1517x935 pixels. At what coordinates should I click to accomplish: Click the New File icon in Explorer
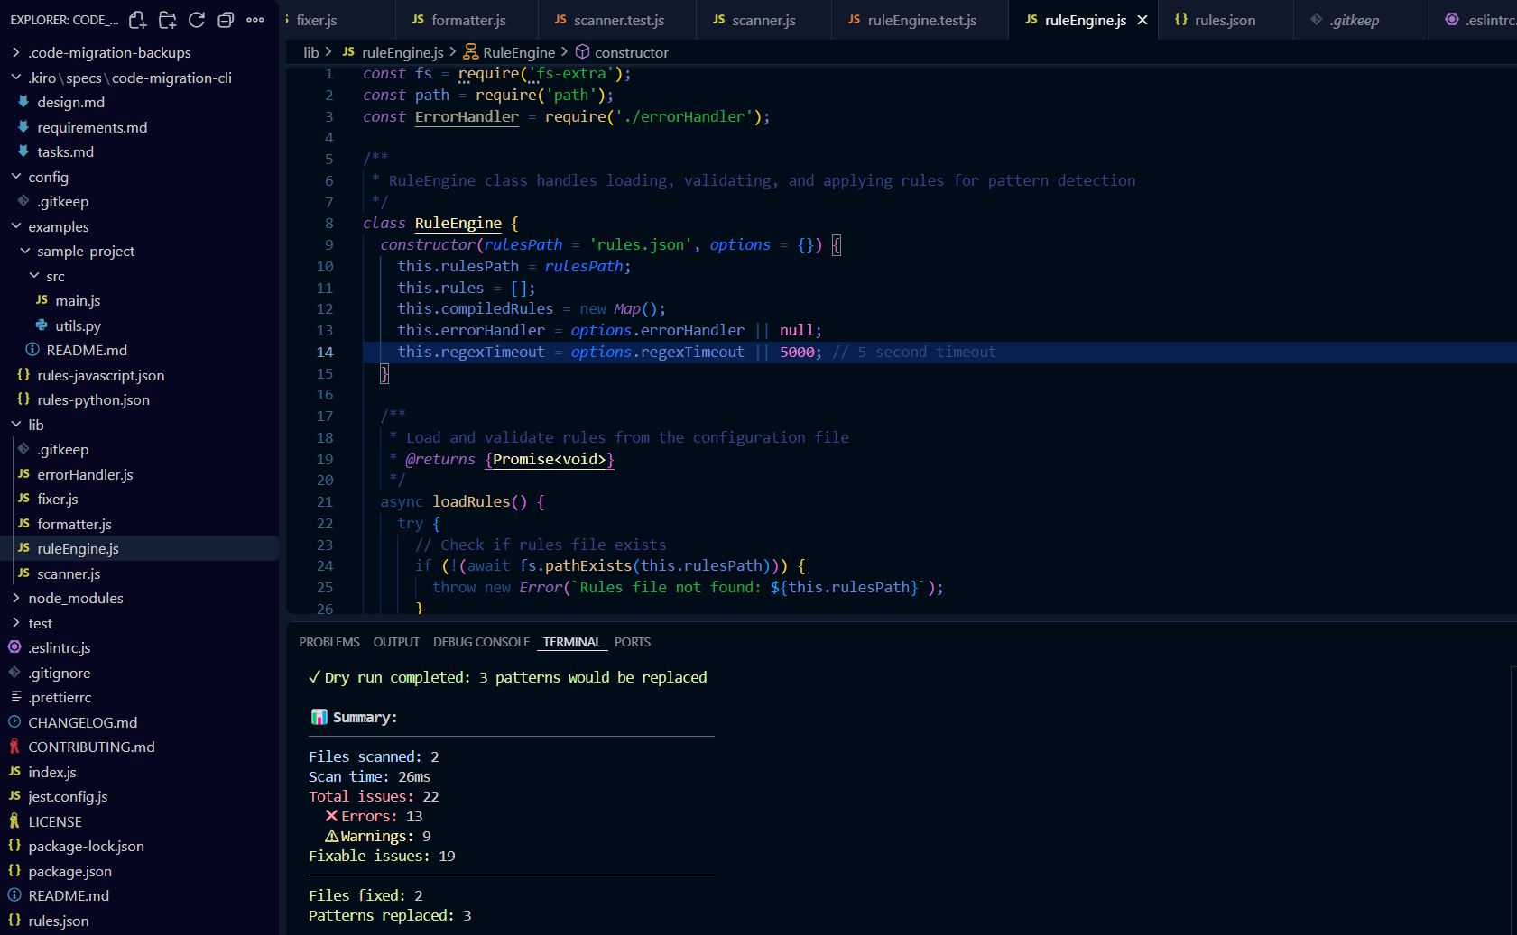click(x=137, y=20)
